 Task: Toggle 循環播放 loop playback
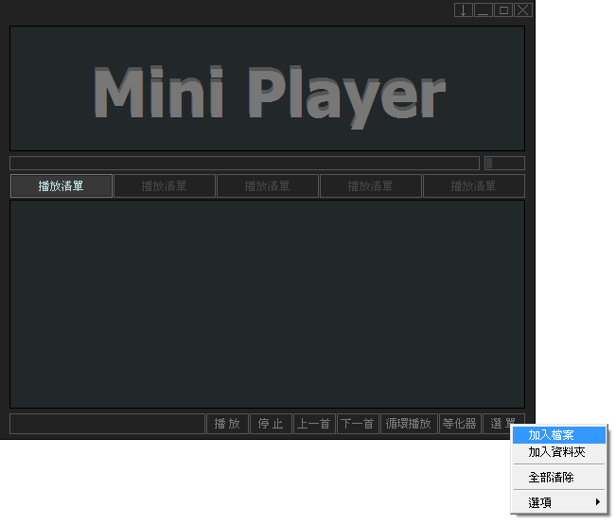(x=408, y=424)
